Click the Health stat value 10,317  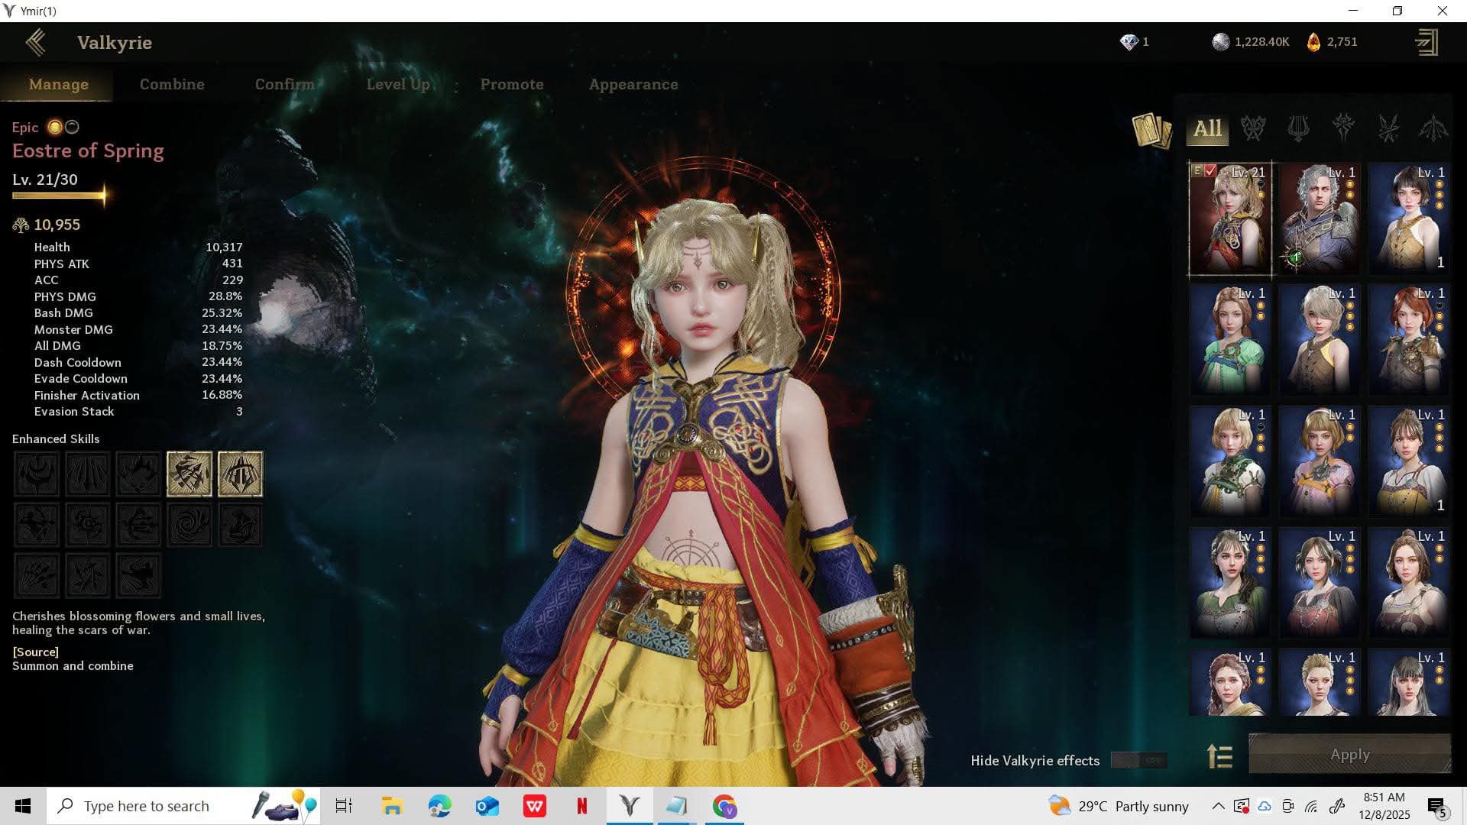(x=224, y=247)
